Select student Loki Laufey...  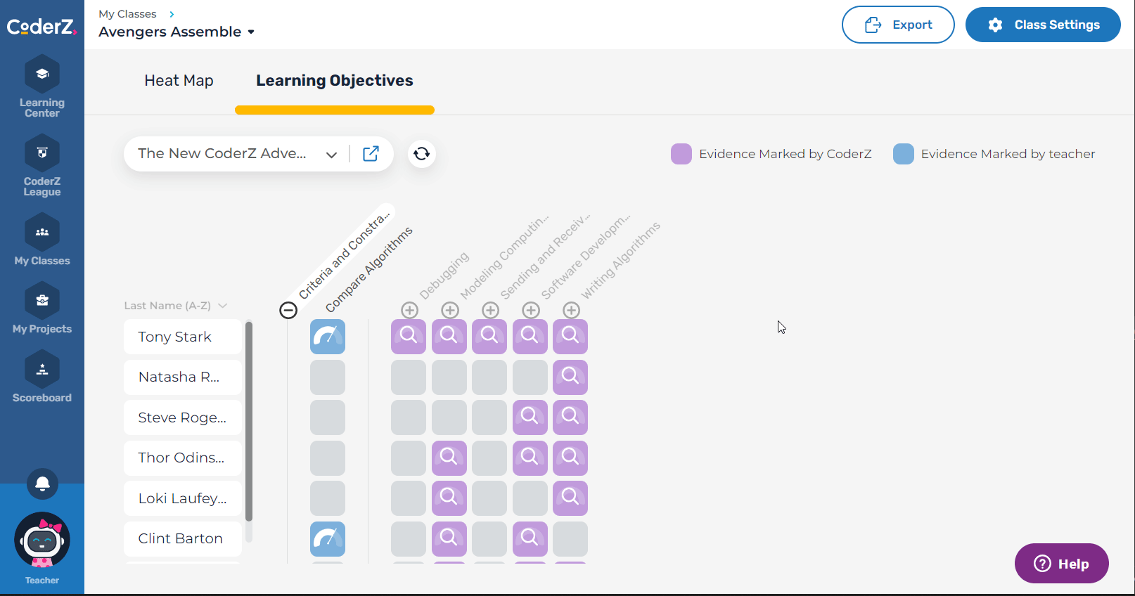point(183,498)
